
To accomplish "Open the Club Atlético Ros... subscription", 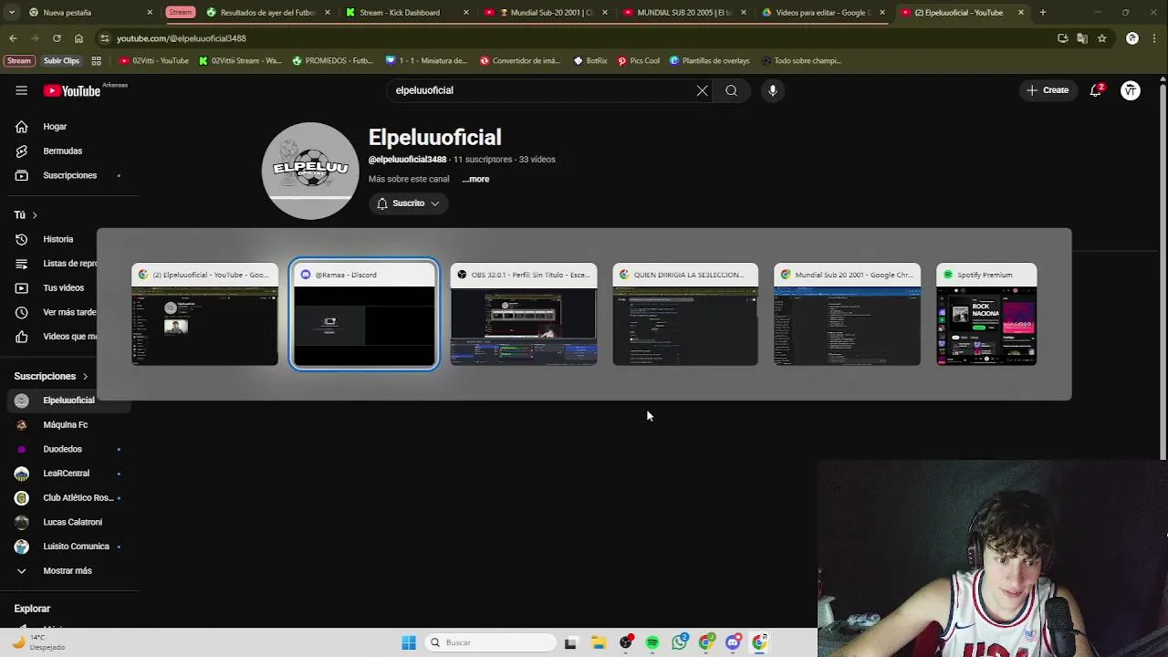I will click(78, 497).
